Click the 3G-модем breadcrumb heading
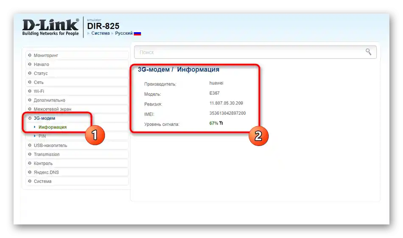The width and height of the screenshot is (403, 238). coord(154,69)
